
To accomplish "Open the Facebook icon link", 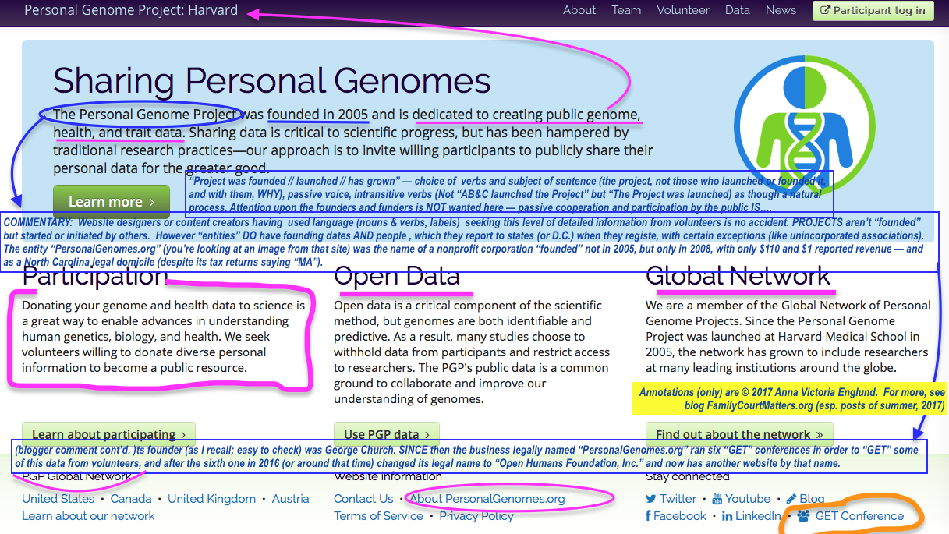I will 648,516.
